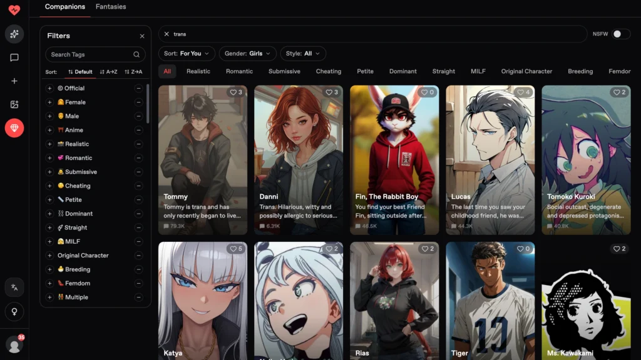Click the main search field containing 'trans'
The image size is (641, 360).
(373, 34)
